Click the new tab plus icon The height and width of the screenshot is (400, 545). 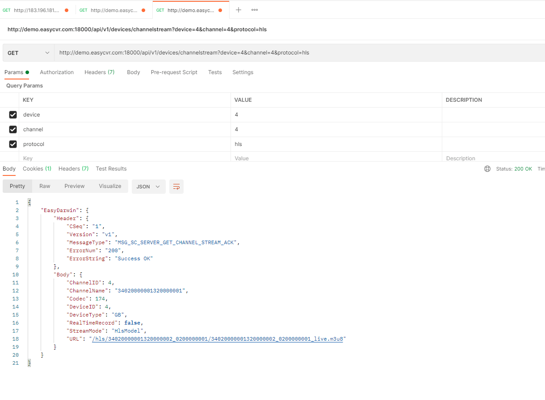point(239,10)
